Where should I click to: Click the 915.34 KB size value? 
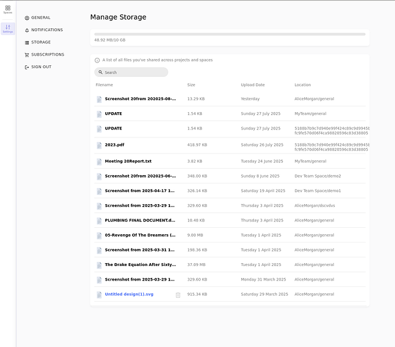(x=197, y=294)
